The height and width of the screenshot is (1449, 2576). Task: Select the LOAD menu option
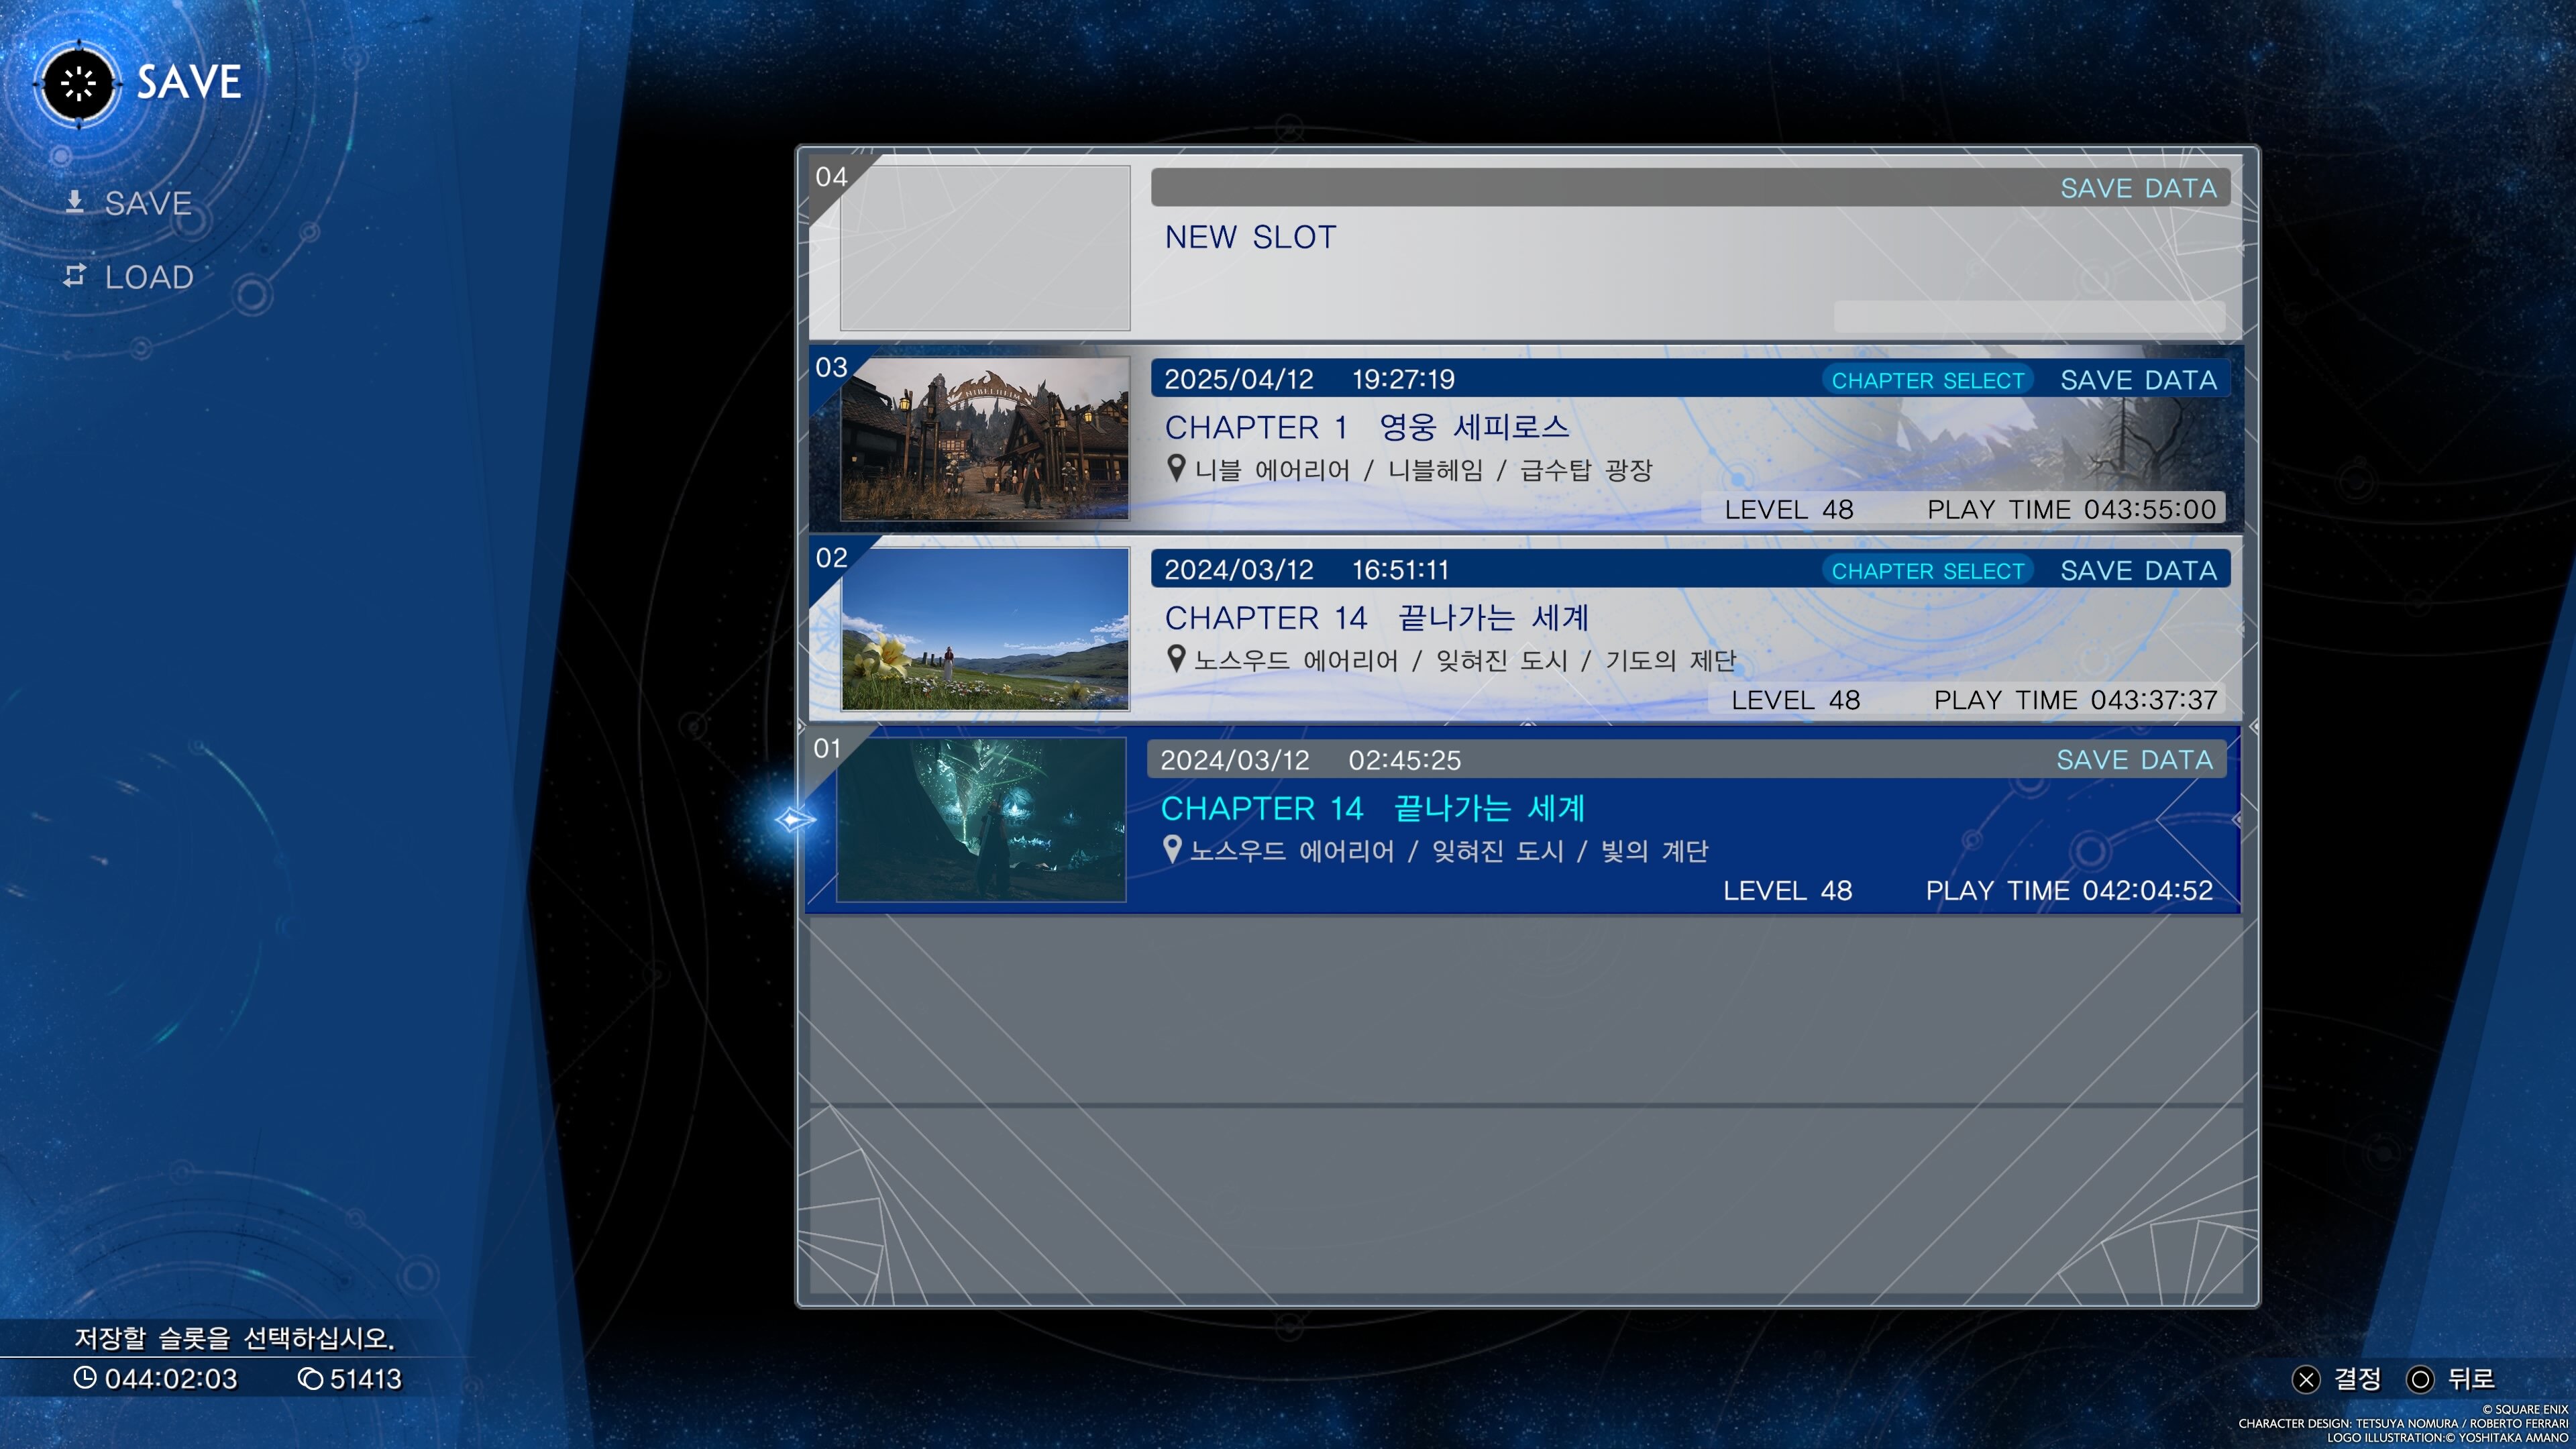[x=149, y=277]
